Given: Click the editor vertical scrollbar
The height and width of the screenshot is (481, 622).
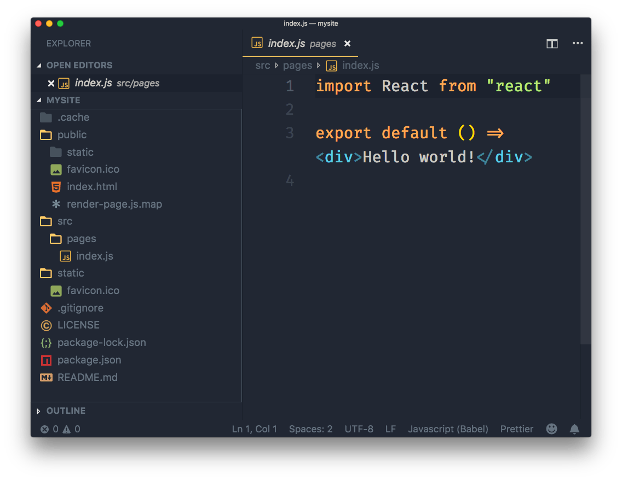Looking at the screenshot, I should [585, 208].
